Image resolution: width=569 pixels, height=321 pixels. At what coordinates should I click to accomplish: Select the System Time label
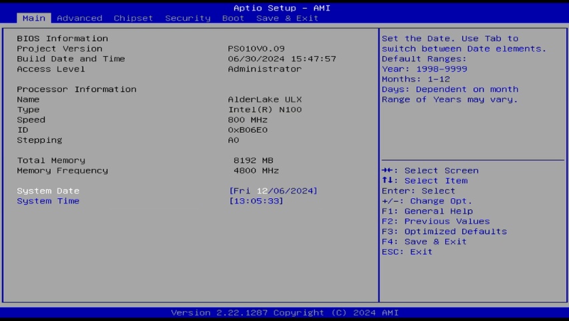[x=48, y=201]
